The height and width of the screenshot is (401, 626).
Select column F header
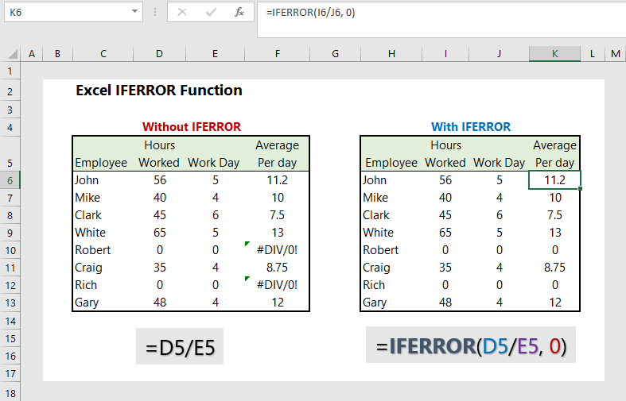[277, 54]
